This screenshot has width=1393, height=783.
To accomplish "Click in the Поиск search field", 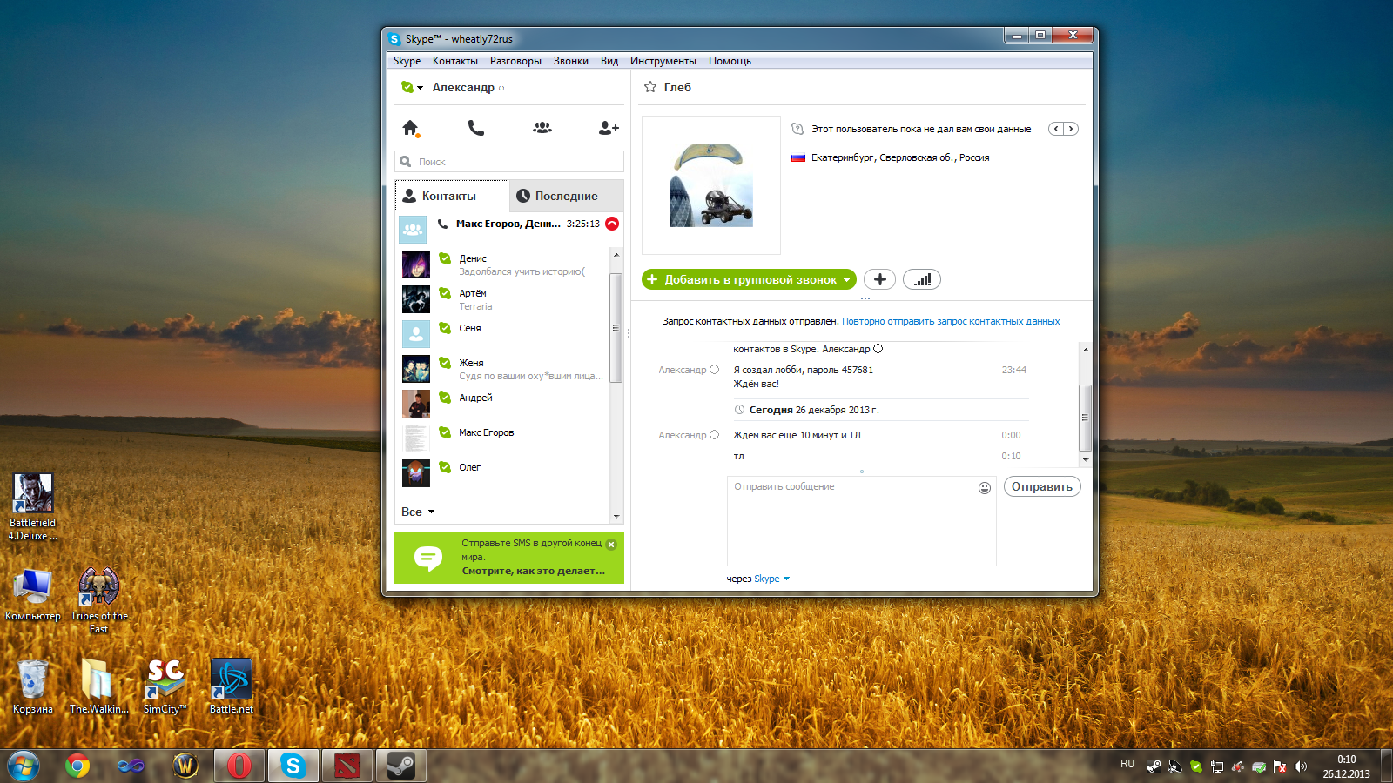I will click(x=509, y=162).
